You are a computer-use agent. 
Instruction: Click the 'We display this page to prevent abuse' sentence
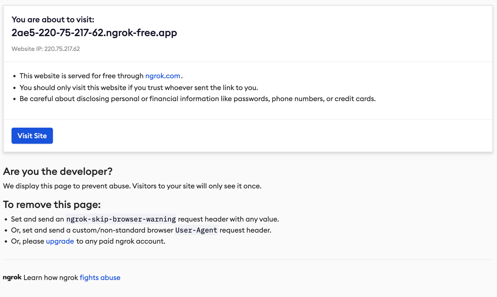(x=132, y=186)
